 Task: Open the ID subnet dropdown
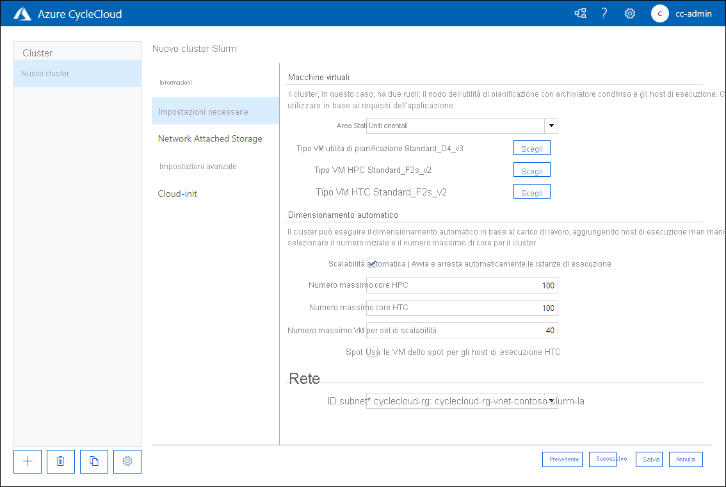(551, 400)
